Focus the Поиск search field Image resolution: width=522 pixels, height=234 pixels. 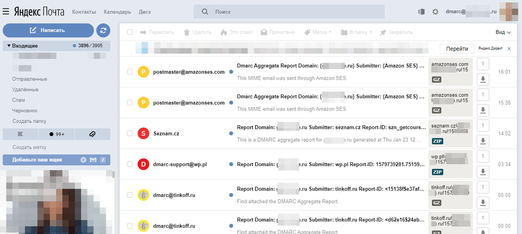[x=289, y=12]
